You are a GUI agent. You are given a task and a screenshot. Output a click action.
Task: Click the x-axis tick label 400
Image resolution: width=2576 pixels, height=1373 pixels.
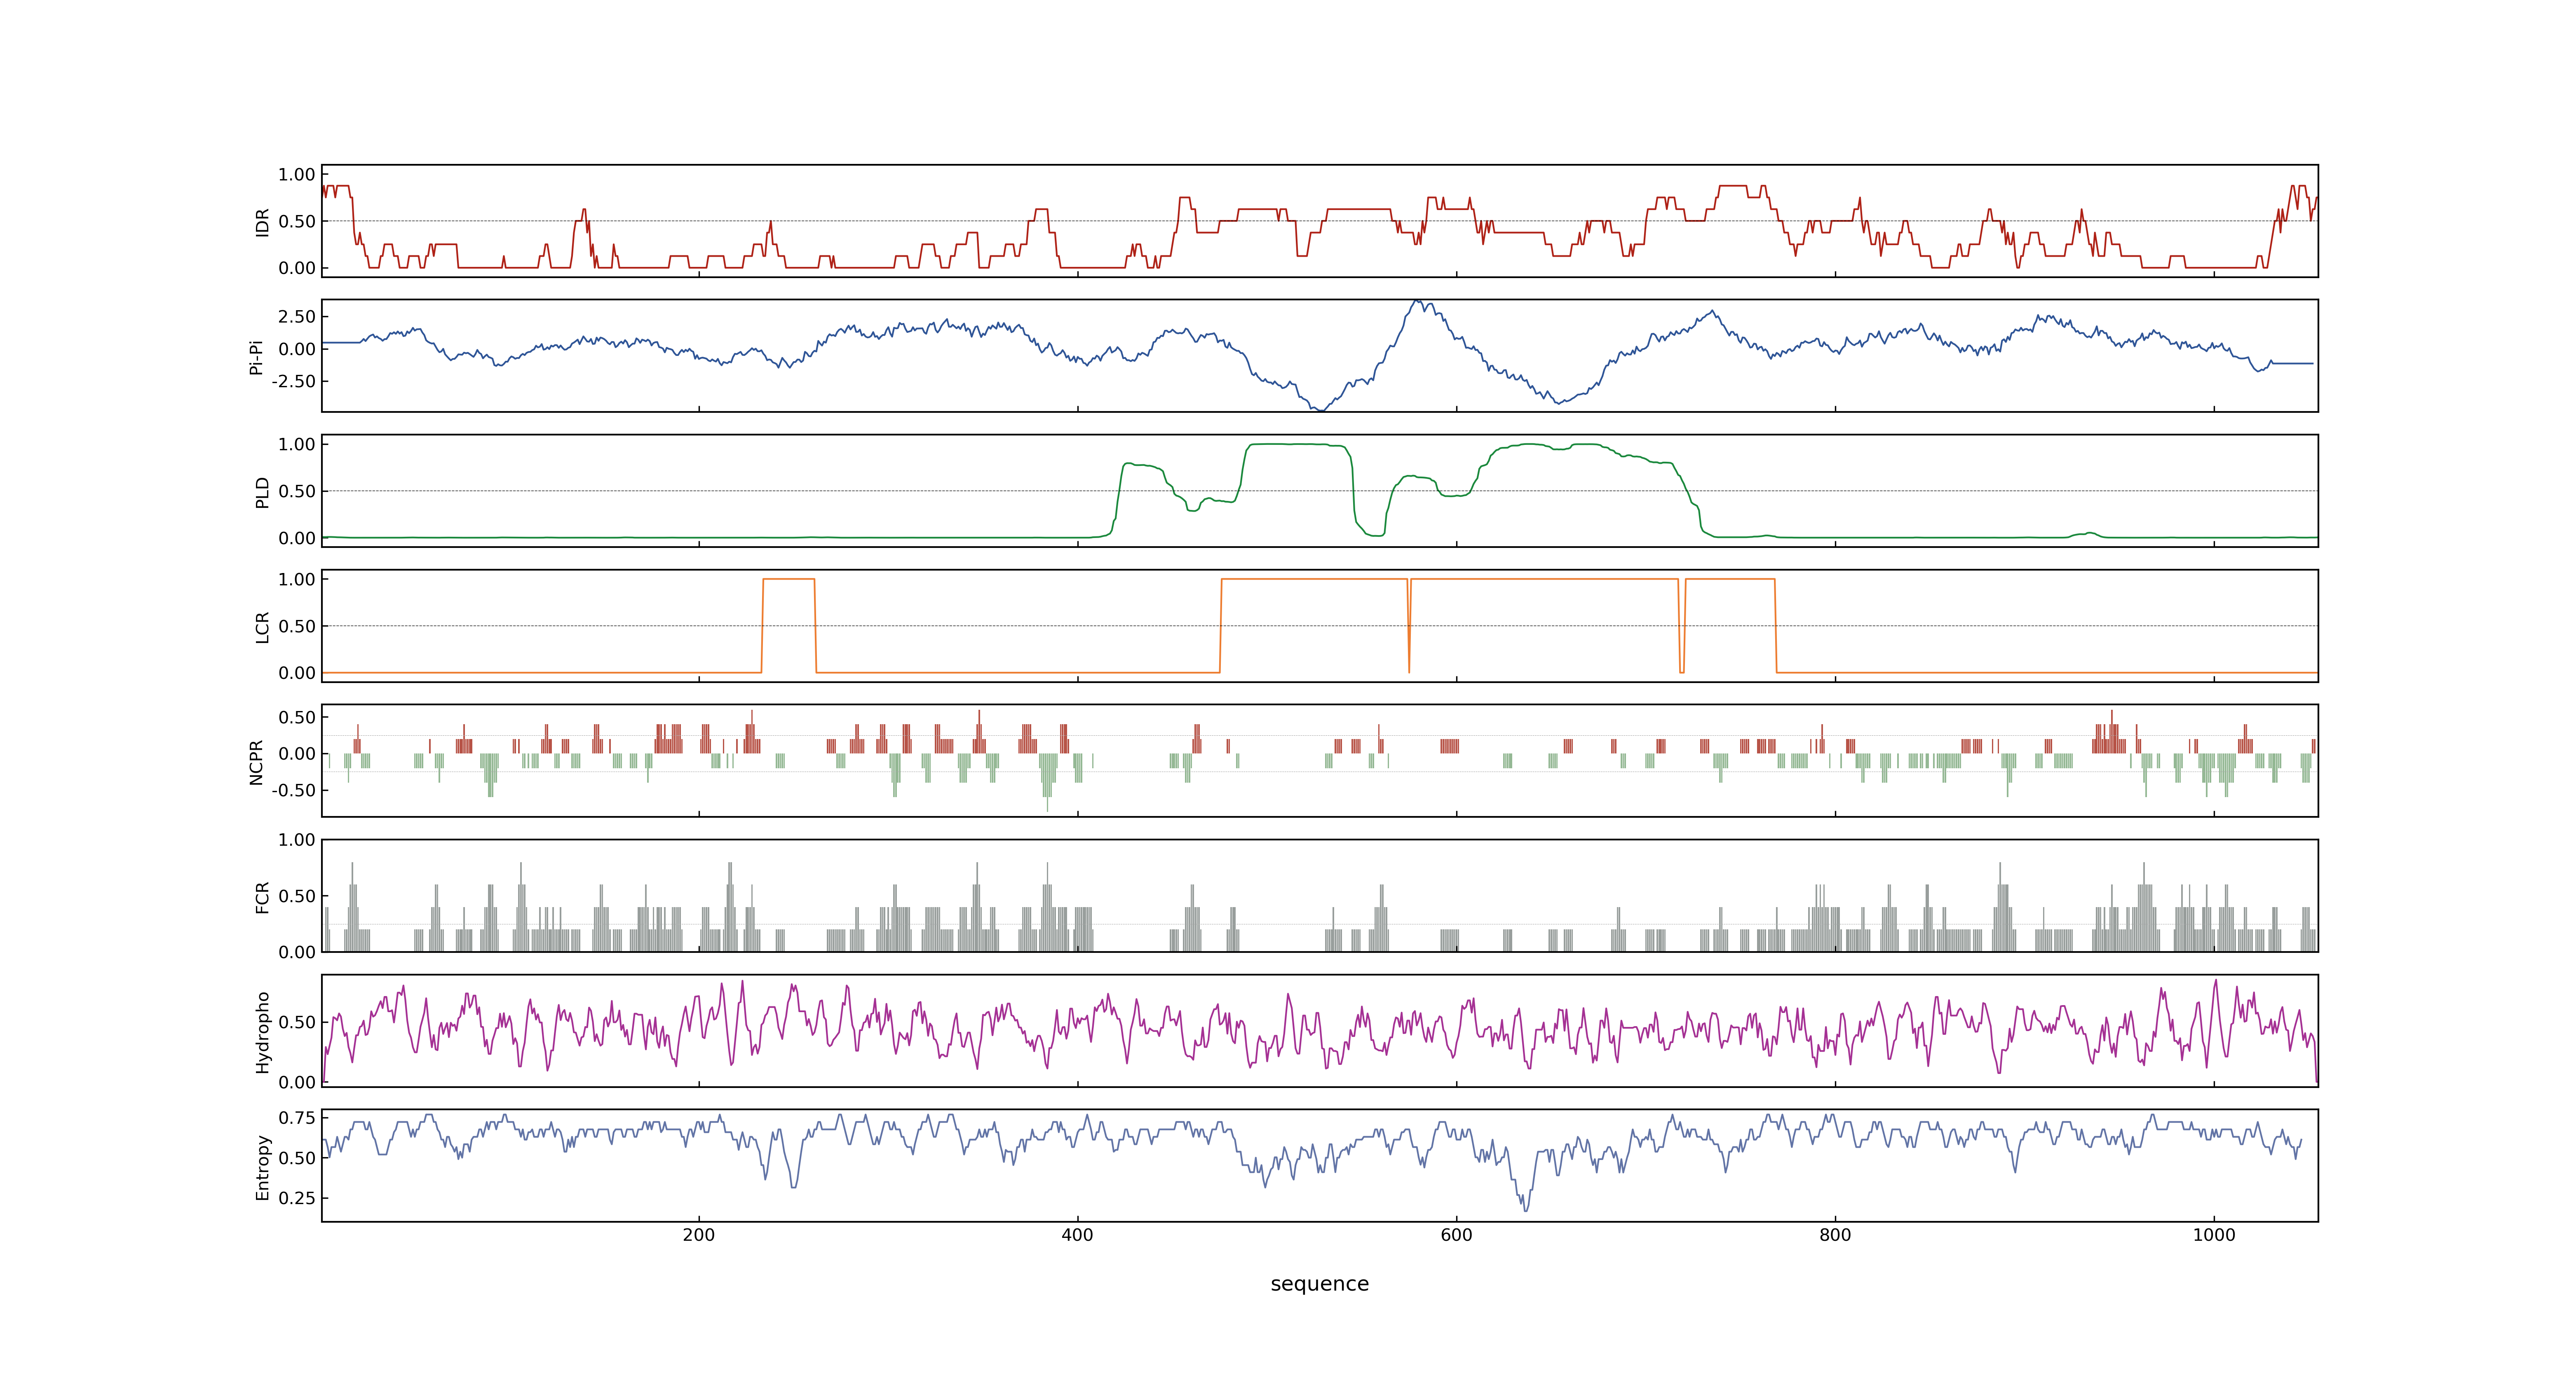click(1077, 1235)
